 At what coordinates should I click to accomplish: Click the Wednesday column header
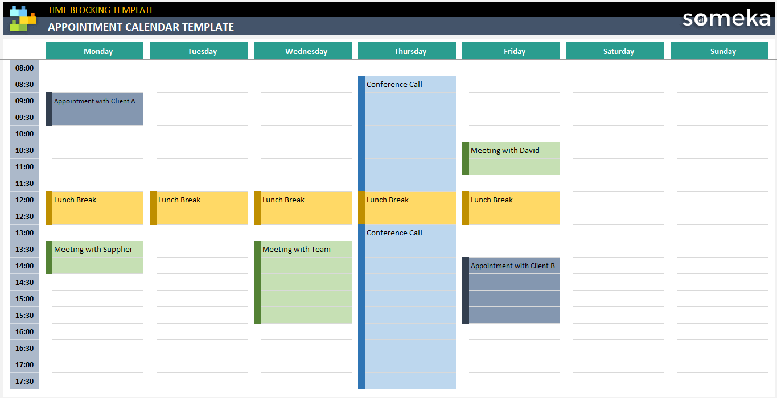303,51
